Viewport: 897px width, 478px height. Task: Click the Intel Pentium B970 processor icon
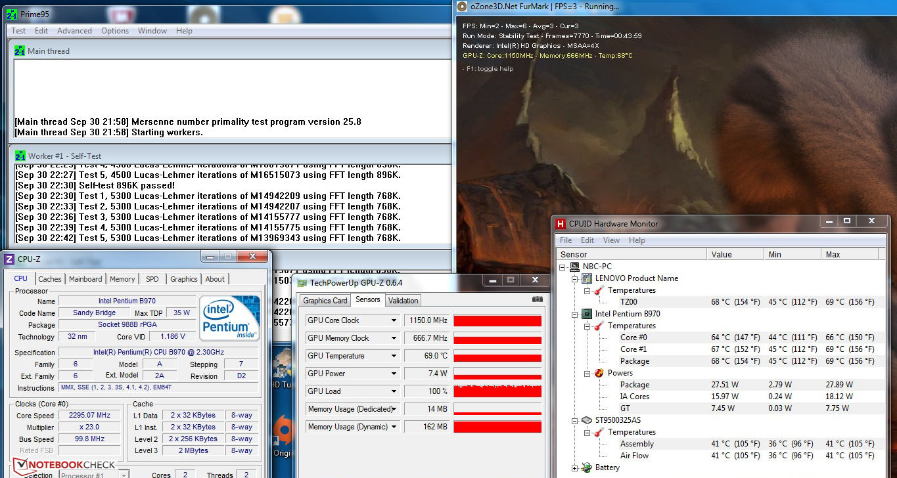click(x=587, y=314)
